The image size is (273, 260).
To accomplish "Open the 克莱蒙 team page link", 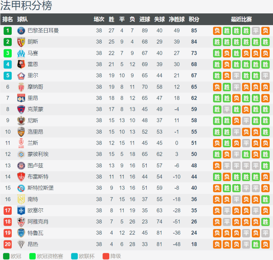I will point(36,109).
